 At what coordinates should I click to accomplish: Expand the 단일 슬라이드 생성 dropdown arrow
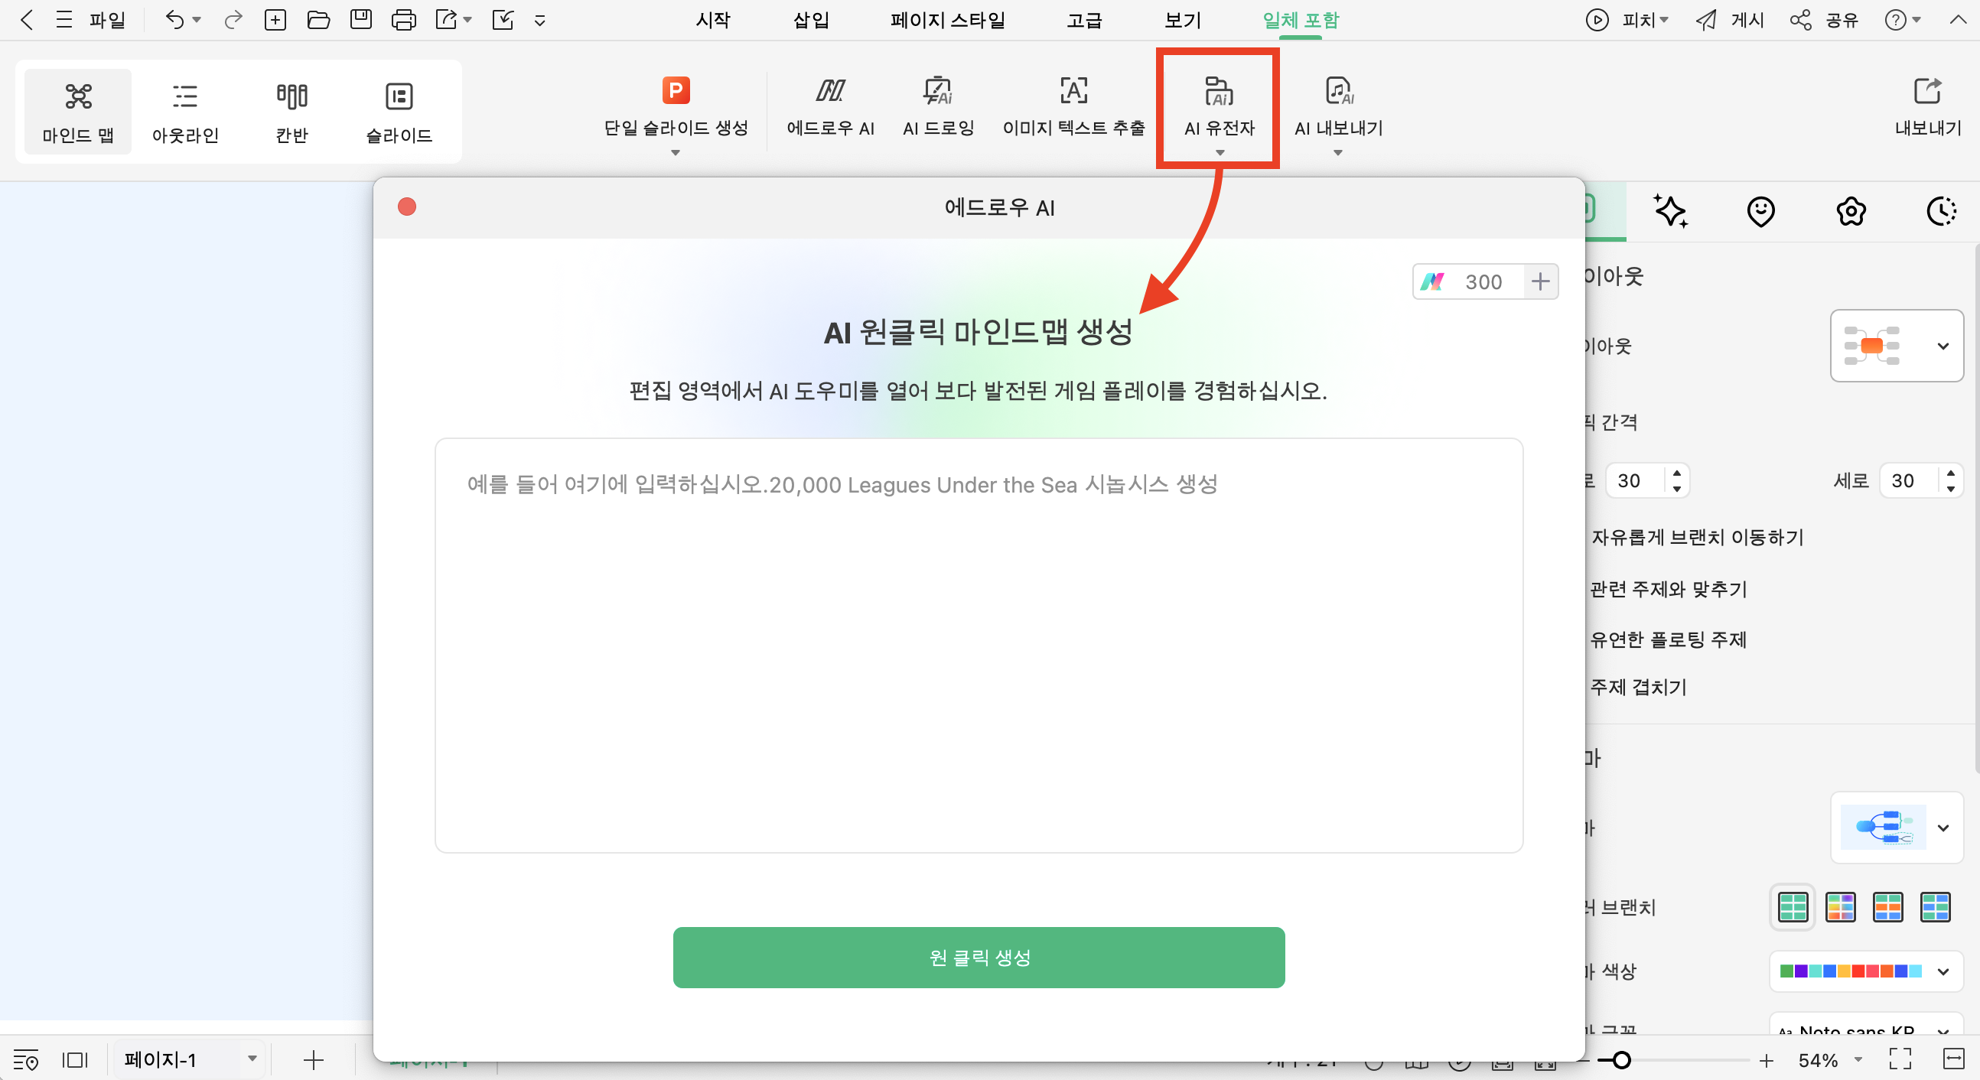click(x=676, y=153)
